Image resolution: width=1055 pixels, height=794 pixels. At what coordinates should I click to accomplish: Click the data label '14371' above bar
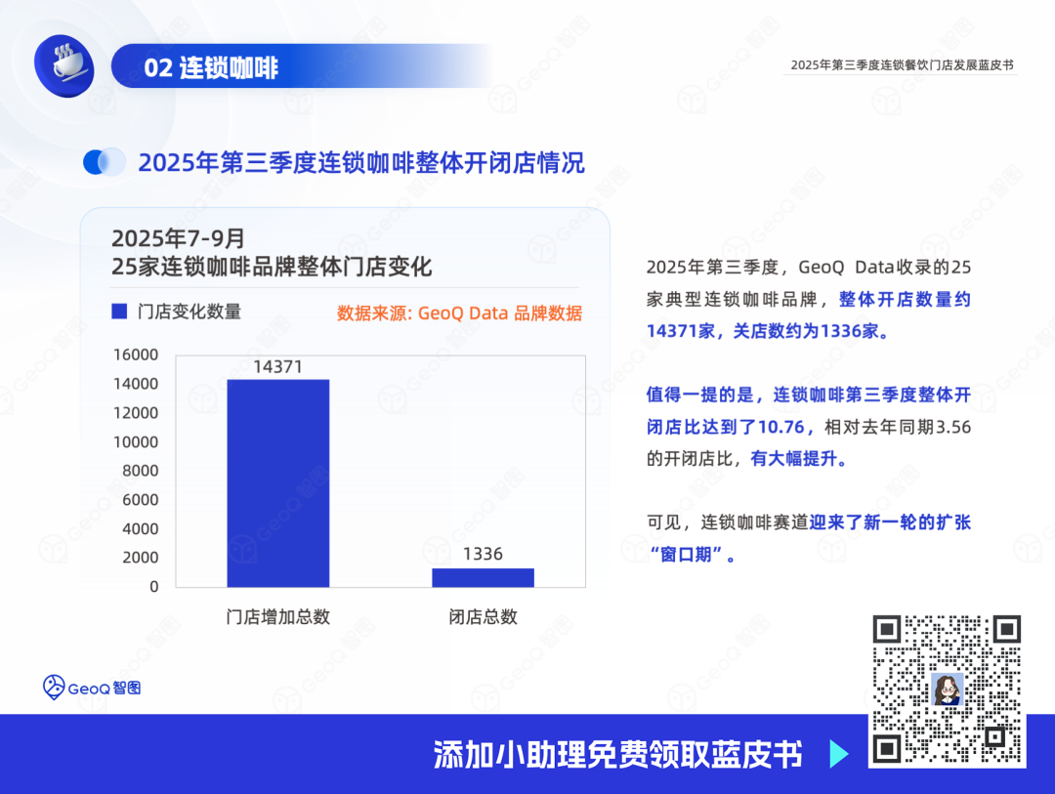277,366
